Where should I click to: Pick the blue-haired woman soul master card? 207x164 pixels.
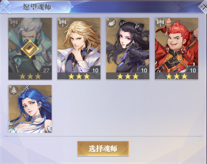point(30,109)
